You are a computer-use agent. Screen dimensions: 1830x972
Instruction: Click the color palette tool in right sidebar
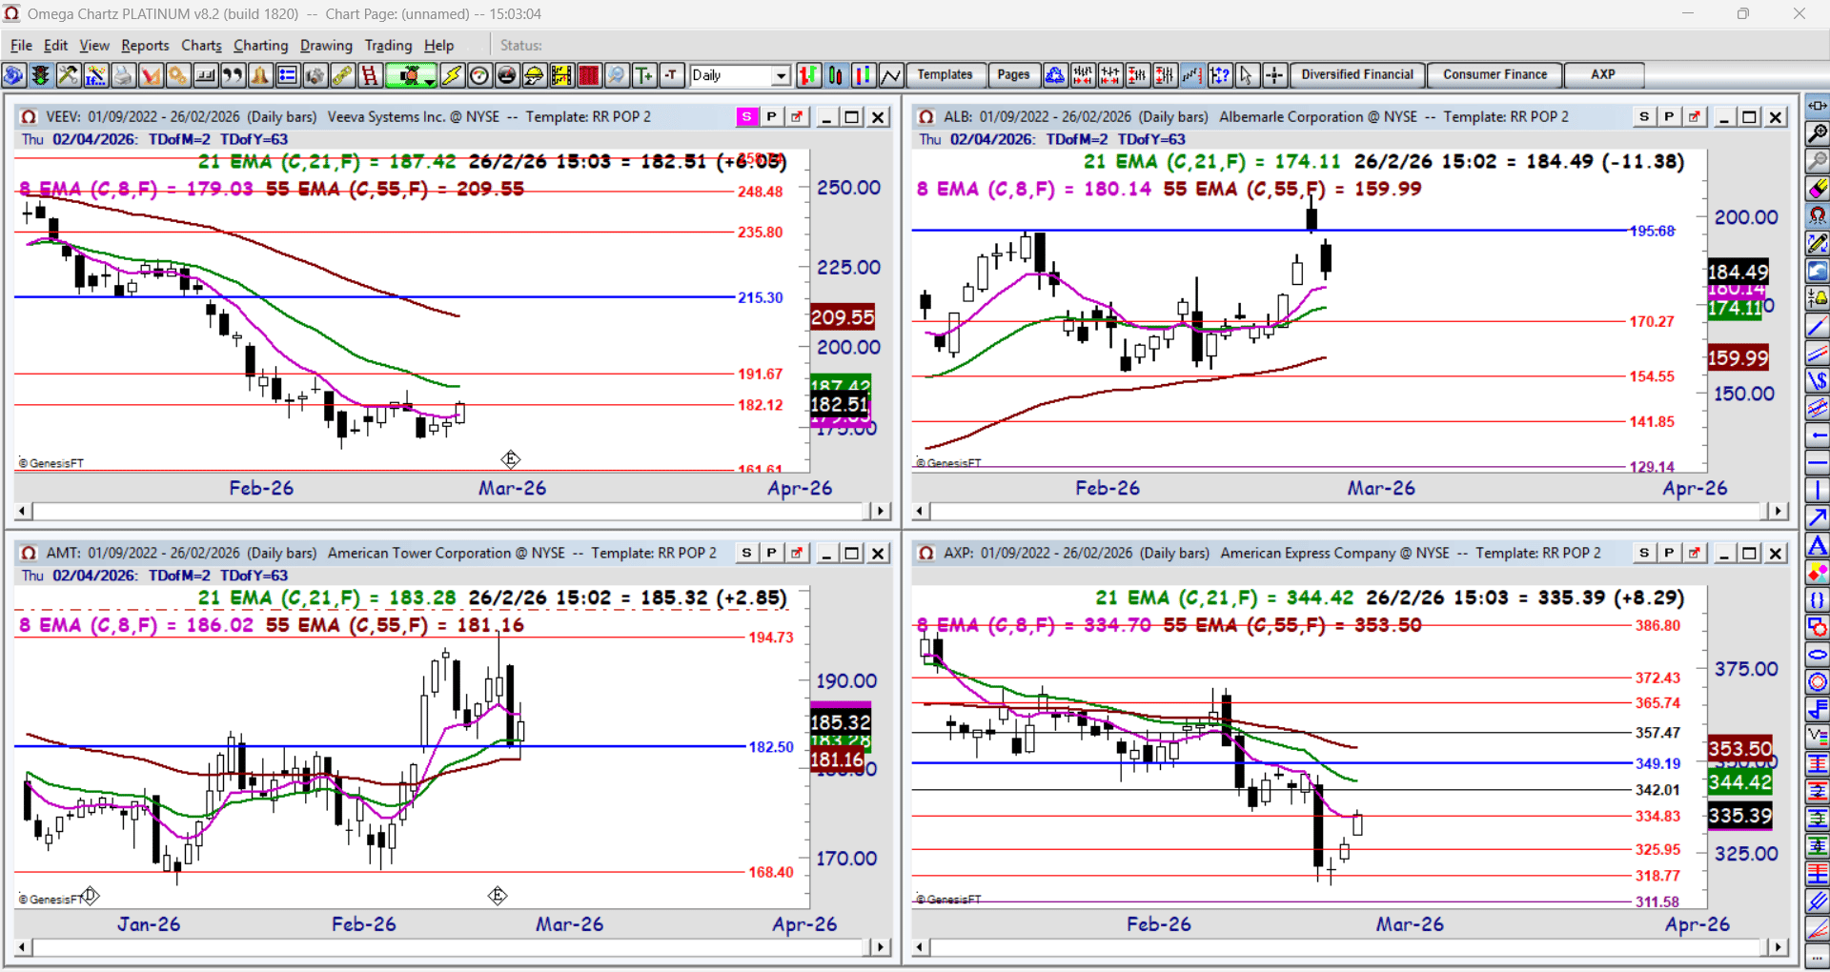tap(1818, 574)
